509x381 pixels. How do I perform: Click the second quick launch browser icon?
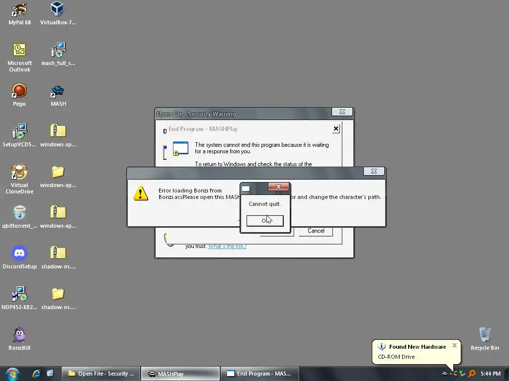[x=50, y=374]
